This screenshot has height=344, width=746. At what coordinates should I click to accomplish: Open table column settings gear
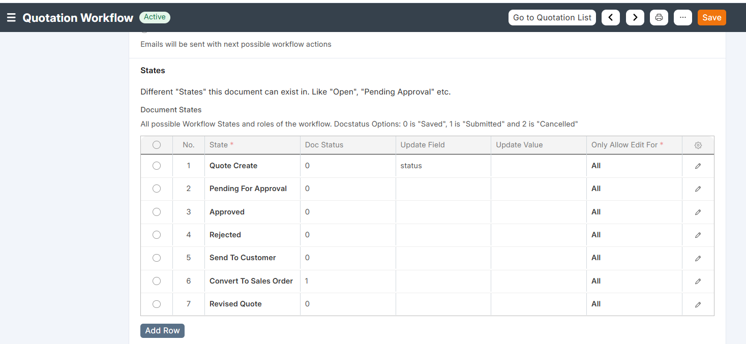(698, 145)
